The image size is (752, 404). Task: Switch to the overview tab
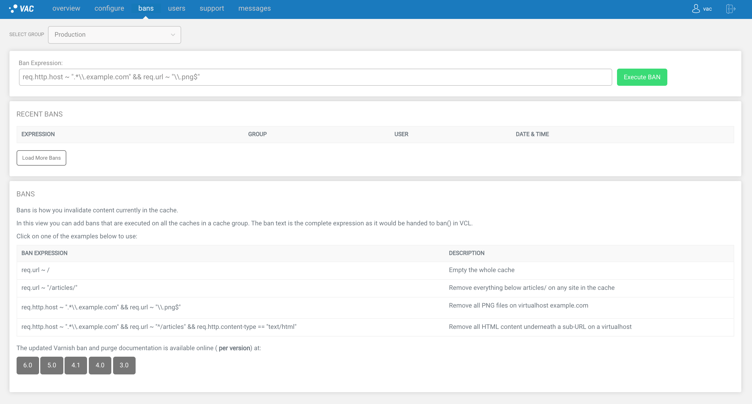point(66,8)
